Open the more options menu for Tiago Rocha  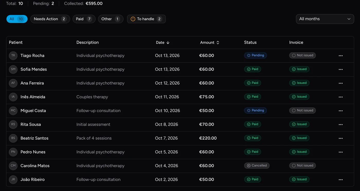(341, 56)
